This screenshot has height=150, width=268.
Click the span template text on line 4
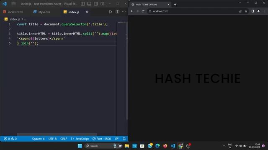pos(41,39)
